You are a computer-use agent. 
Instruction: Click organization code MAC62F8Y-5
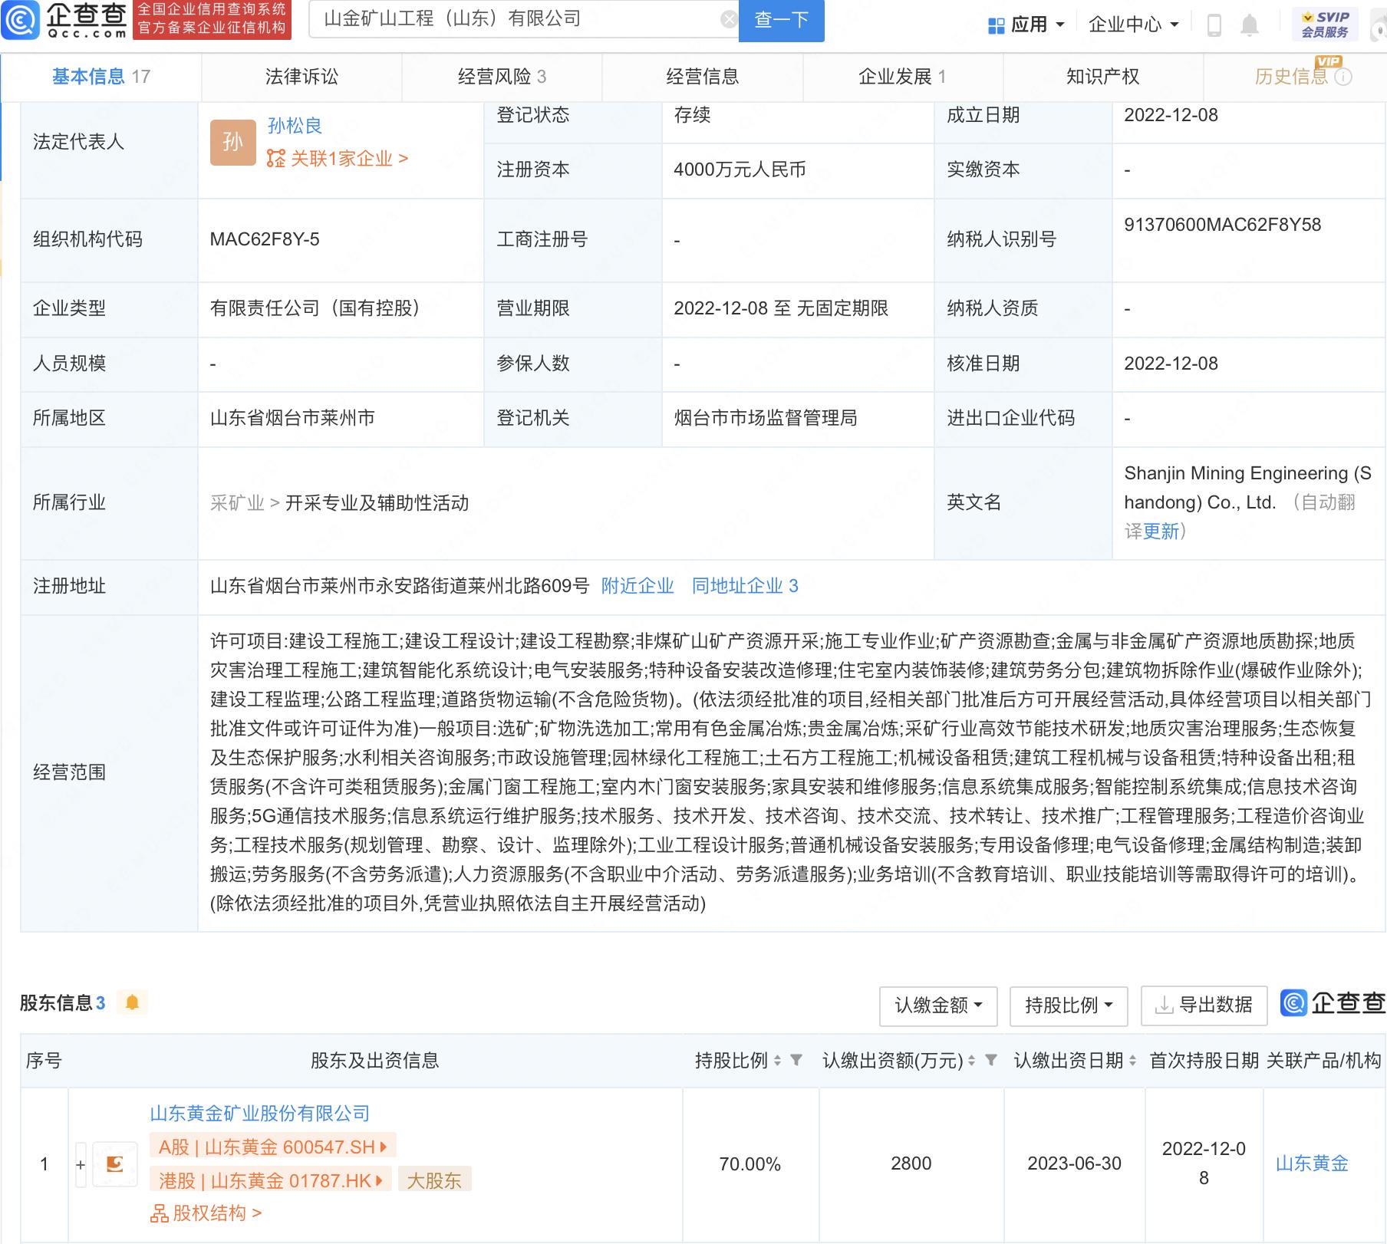[x=265, y=239]
